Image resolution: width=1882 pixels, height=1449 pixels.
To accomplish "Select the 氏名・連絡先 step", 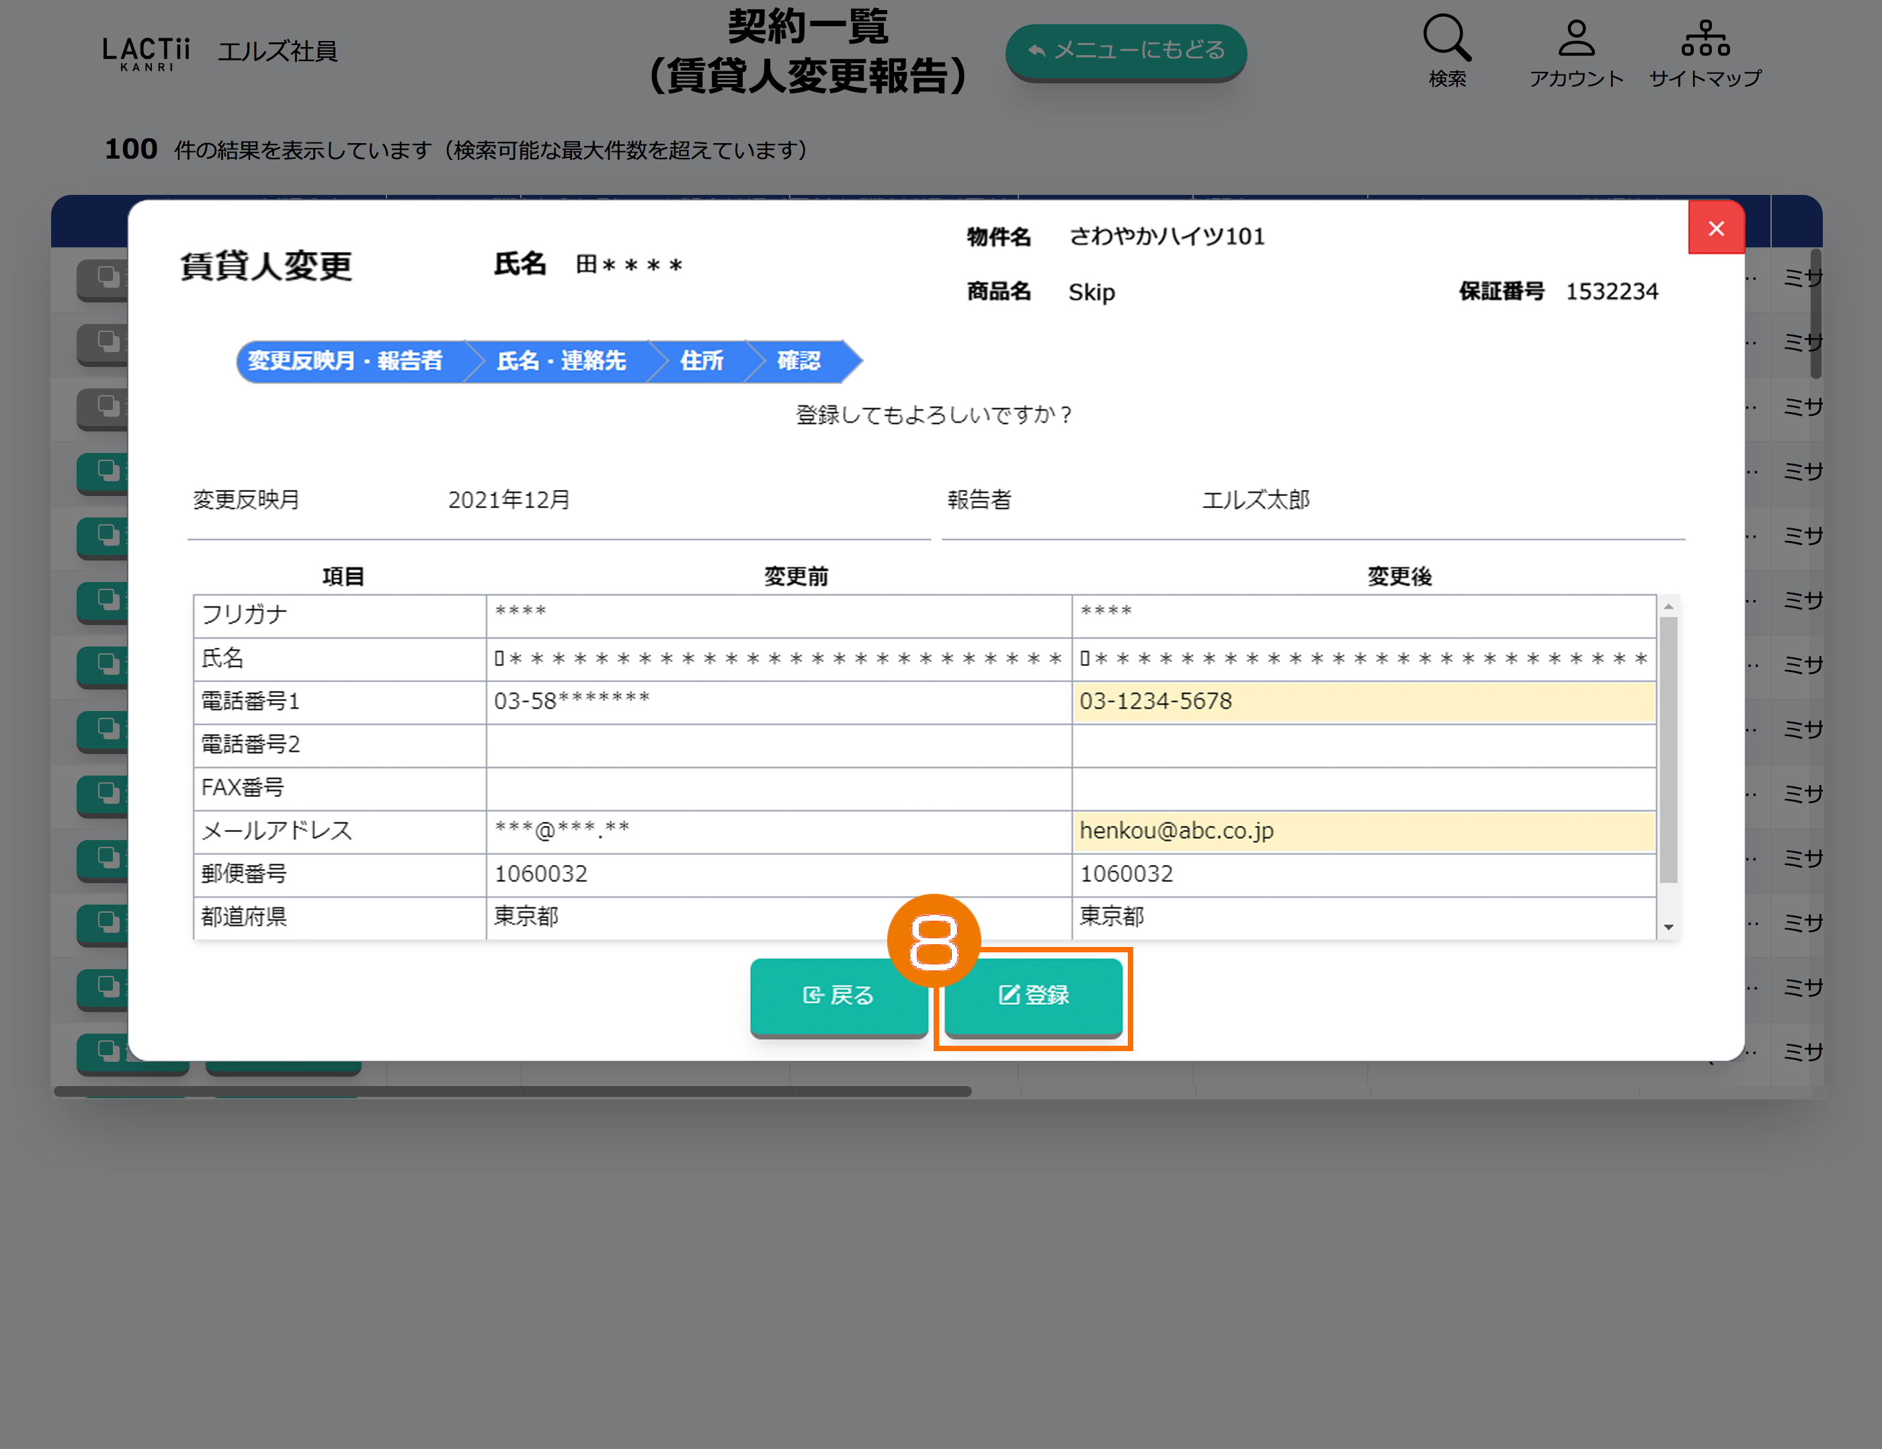I will (561, 361).
